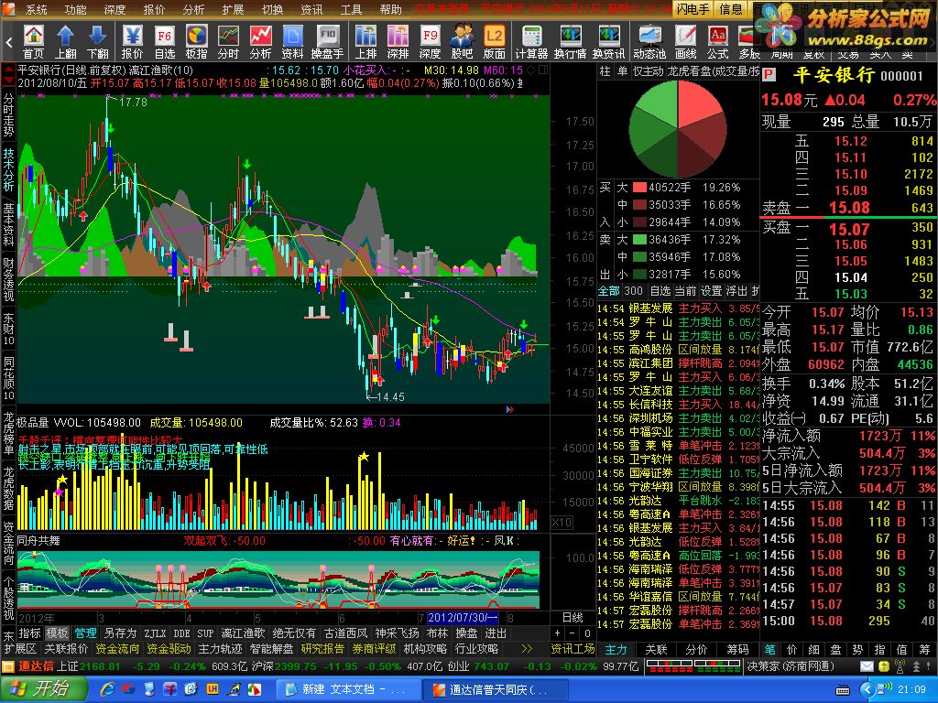
Task: Click the dark green 卖小 color swatch
Action: coord(639,275)
